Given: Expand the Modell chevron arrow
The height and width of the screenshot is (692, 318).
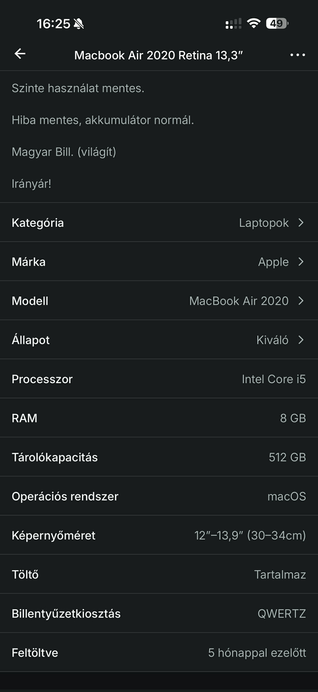Looking at the screenshot, I should (301, 301).
